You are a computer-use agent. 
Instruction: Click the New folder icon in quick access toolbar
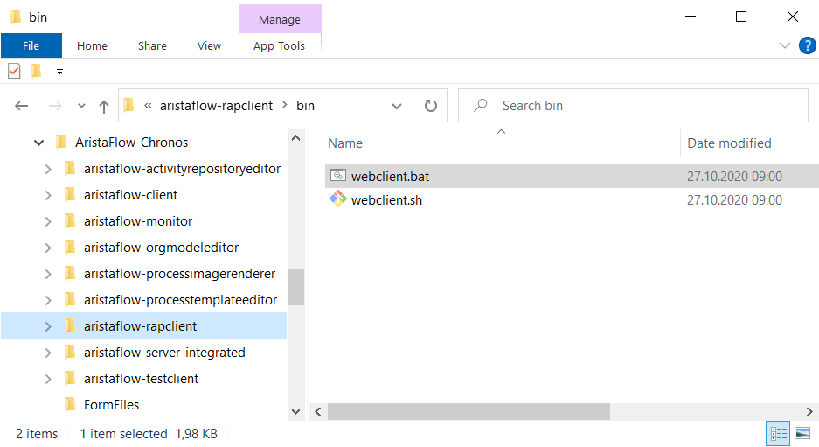click(x=36, y=71)
